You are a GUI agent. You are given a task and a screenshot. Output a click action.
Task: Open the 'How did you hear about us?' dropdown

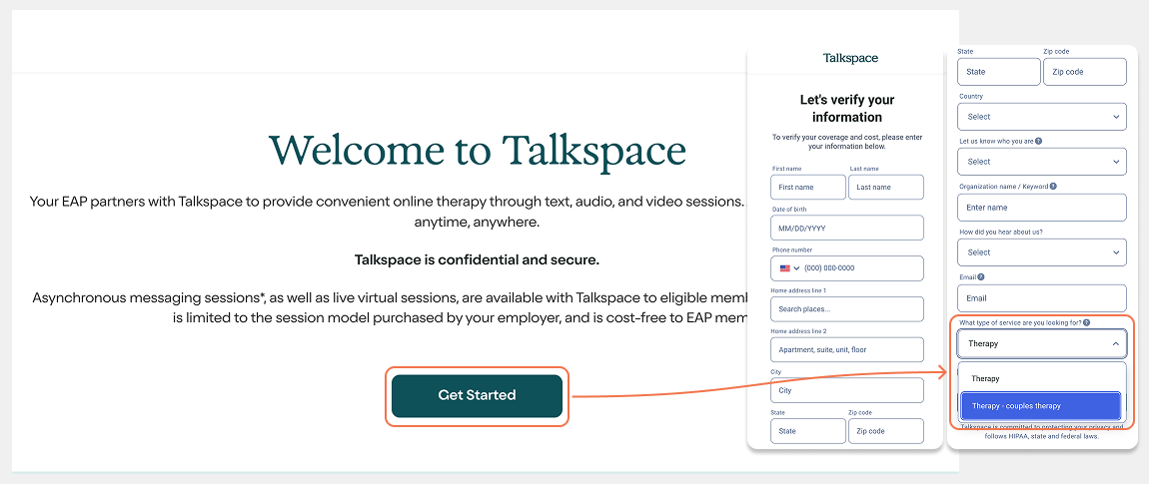1041,252
